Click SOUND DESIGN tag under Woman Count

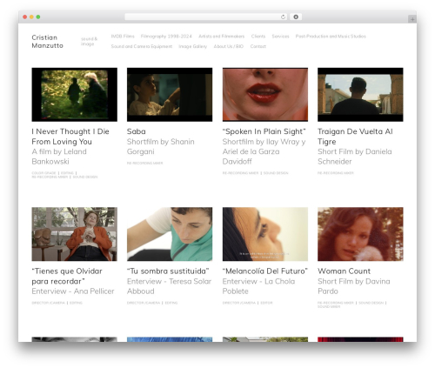pyautogui.click(x=371, y=303)
